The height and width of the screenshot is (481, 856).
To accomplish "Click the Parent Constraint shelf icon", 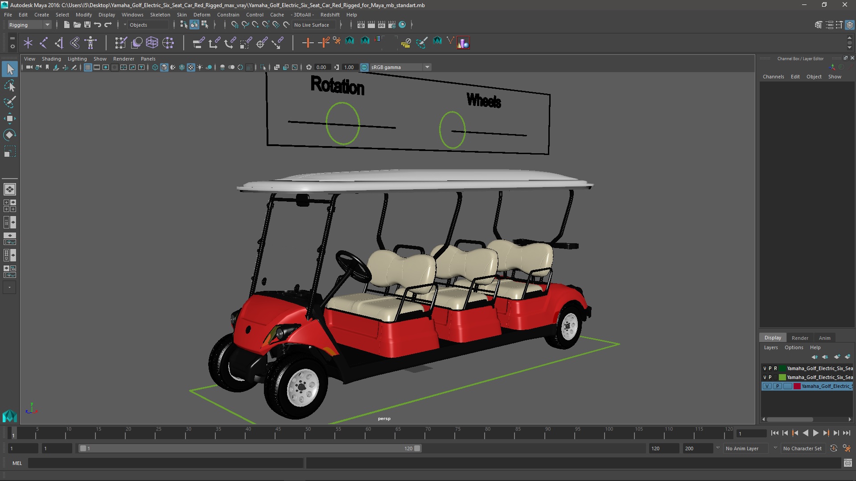I will (198, 43).
